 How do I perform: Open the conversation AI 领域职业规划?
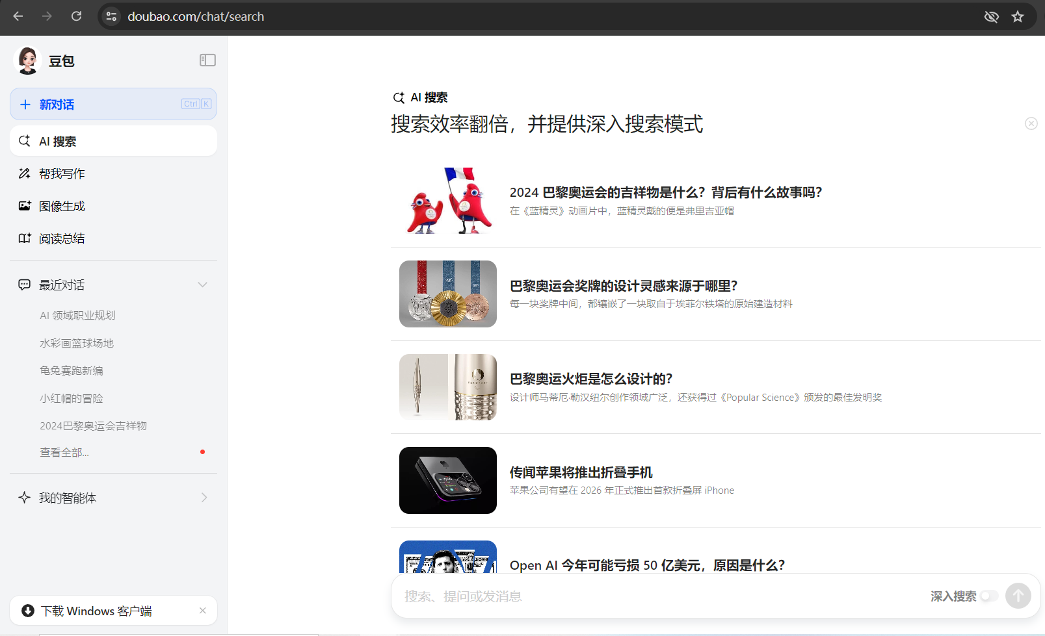[x=77, y=315]
